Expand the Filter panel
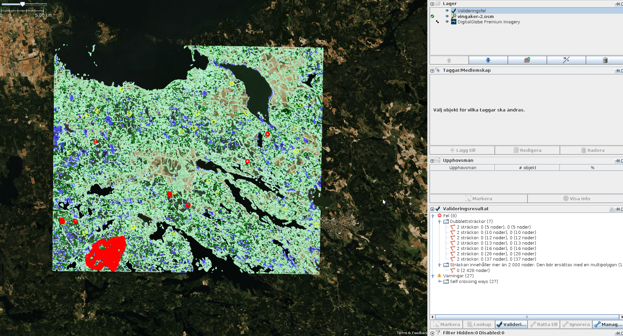Image resolution: width=623 pixels, height=336 pixels. coord(432,333)
